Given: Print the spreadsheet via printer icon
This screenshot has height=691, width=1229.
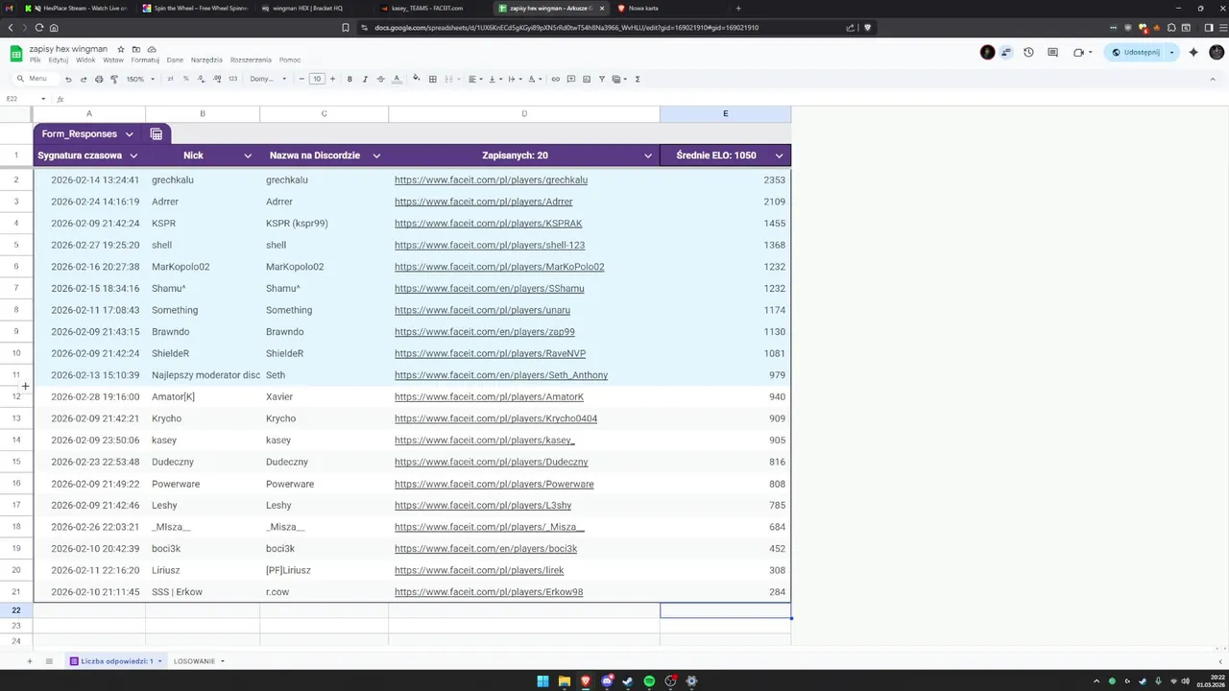Looking at the screenshot, I should pos(99,79).
